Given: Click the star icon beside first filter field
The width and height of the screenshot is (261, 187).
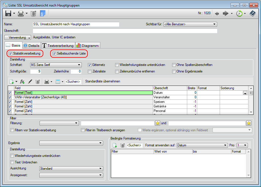Looking at the screenshot, I should click(x=158, y=123).
